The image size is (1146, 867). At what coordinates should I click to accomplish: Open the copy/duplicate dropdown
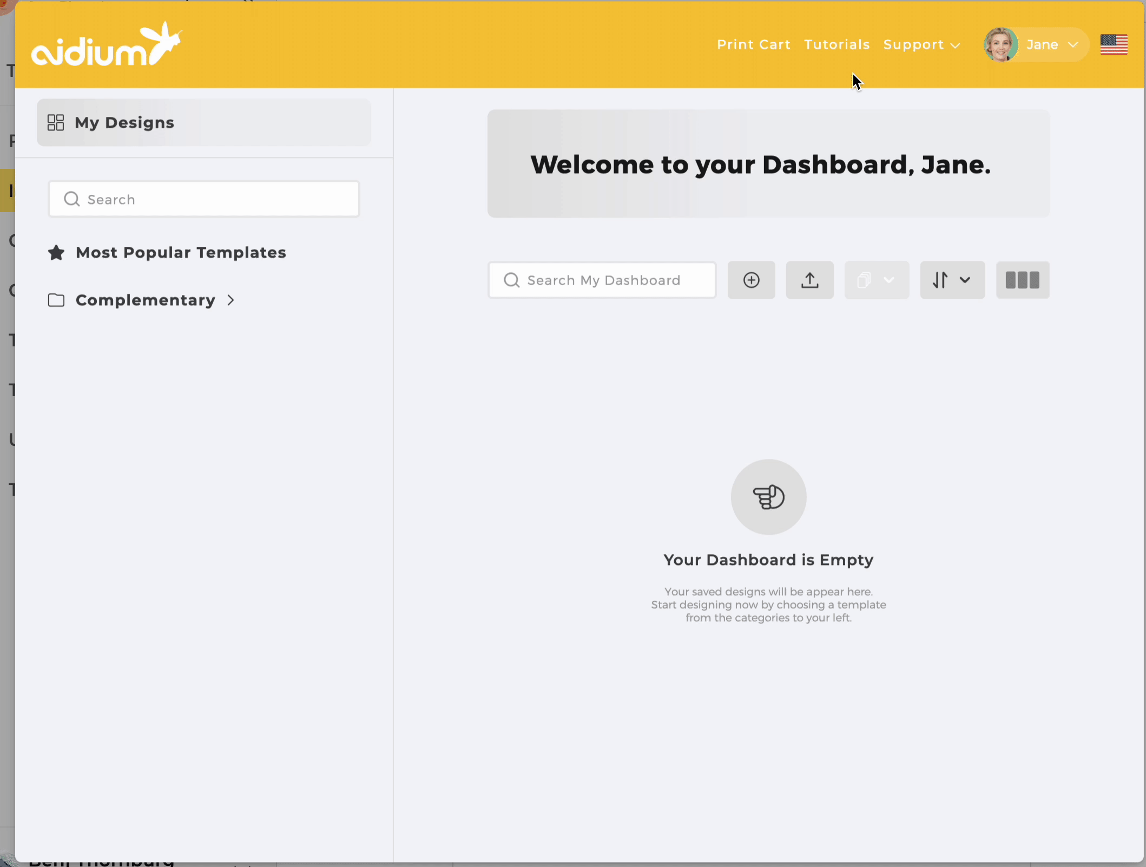click(x=876, y=280)
